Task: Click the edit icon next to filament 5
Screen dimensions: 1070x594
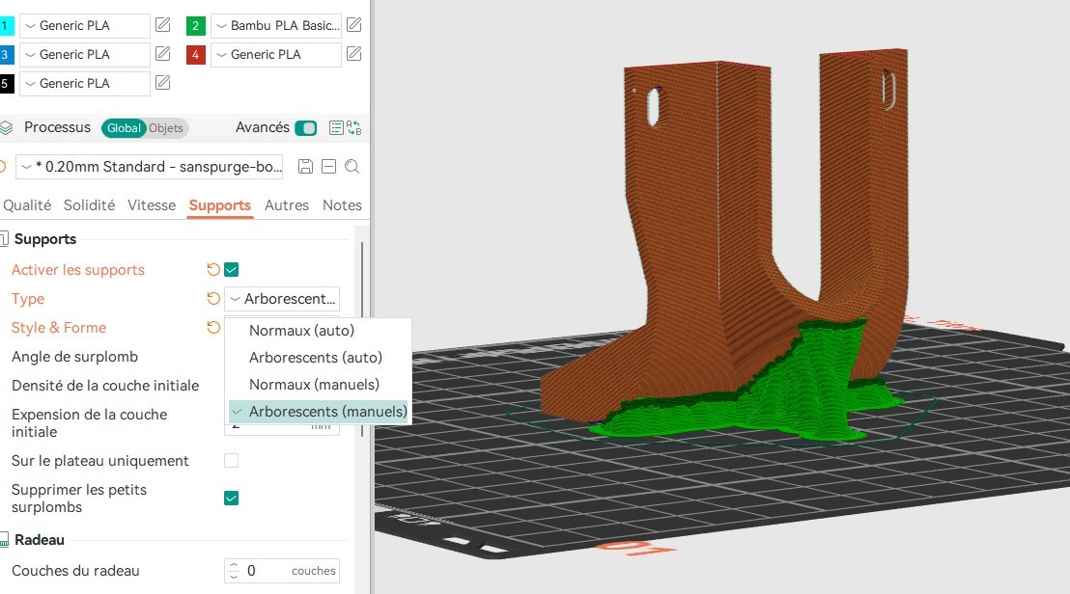Action: [163, 83]
